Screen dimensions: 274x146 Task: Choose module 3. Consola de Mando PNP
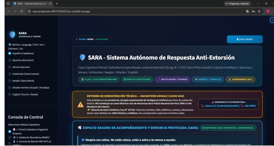tap(30, 143)
